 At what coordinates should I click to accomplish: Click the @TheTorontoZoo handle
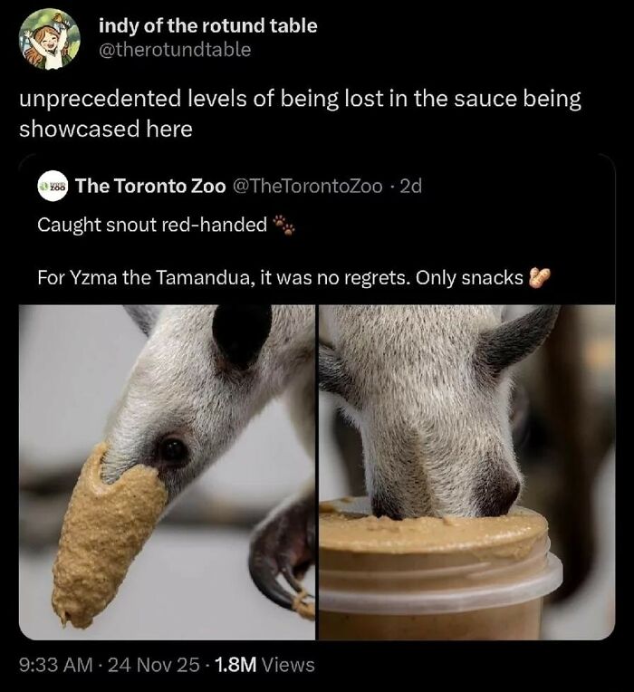[308, 187]
